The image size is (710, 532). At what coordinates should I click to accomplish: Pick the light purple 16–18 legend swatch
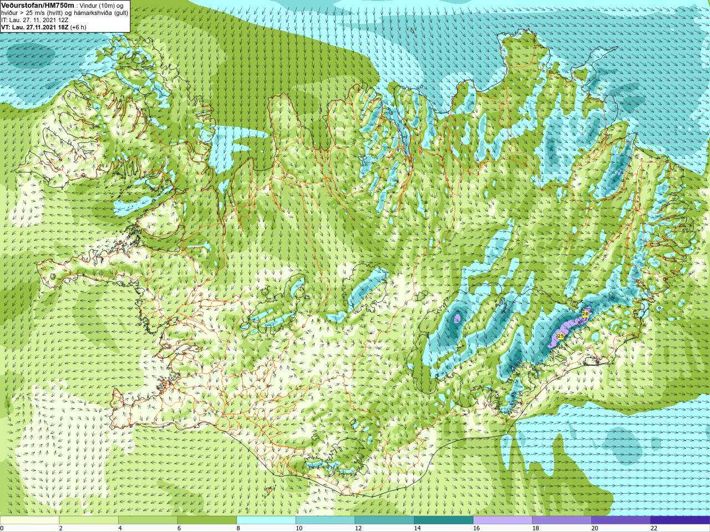pos(503,520)
